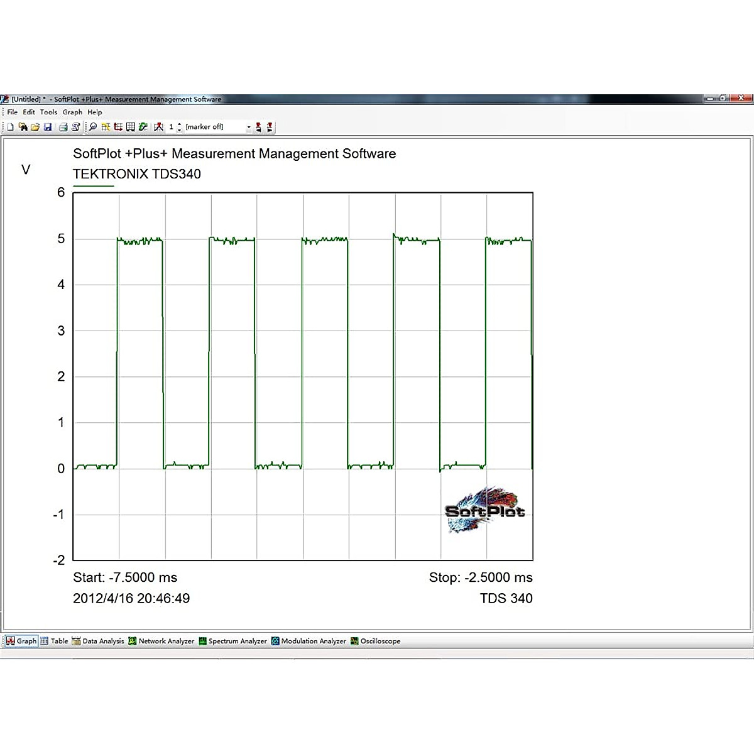754x754 pixels.
Task: Click the move marker right icon
Action: (270, 127)
